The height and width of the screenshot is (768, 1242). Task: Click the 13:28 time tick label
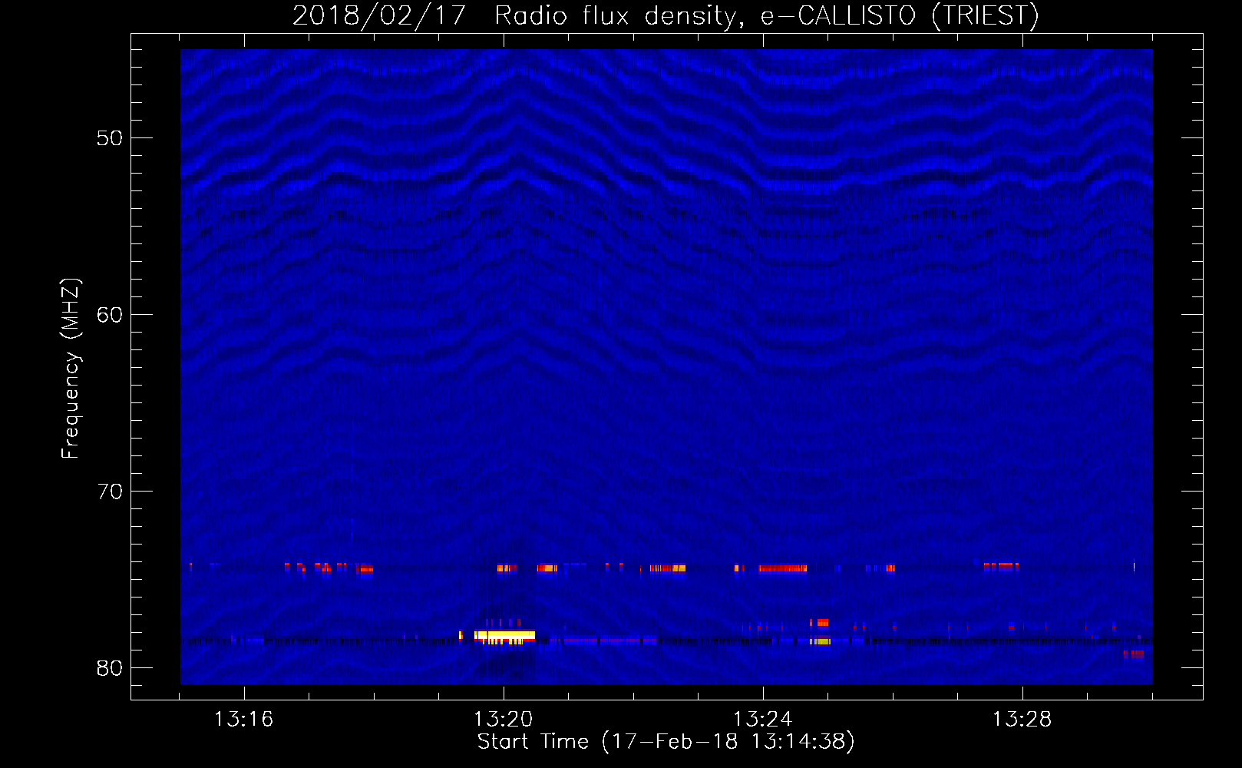point(1022,720)
